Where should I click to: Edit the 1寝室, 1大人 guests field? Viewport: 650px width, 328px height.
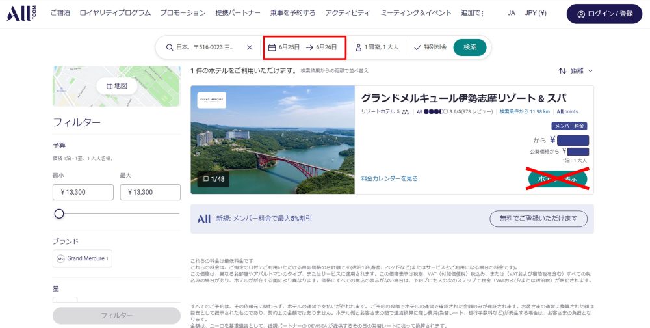(x=377, y=48)
